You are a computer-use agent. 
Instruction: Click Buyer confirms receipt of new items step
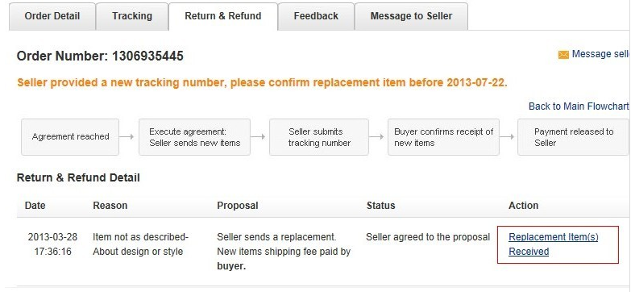pos(443,137)
